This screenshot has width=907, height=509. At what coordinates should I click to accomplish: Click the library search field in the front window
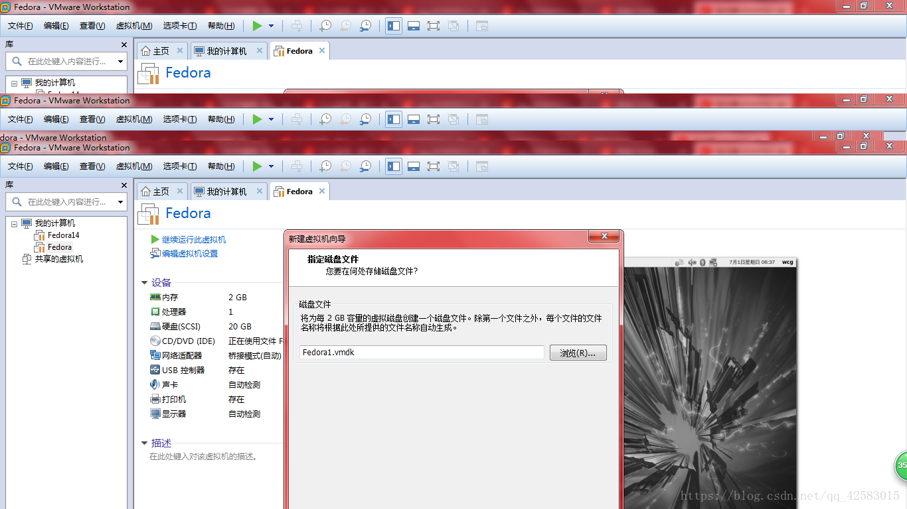[66, 202]
